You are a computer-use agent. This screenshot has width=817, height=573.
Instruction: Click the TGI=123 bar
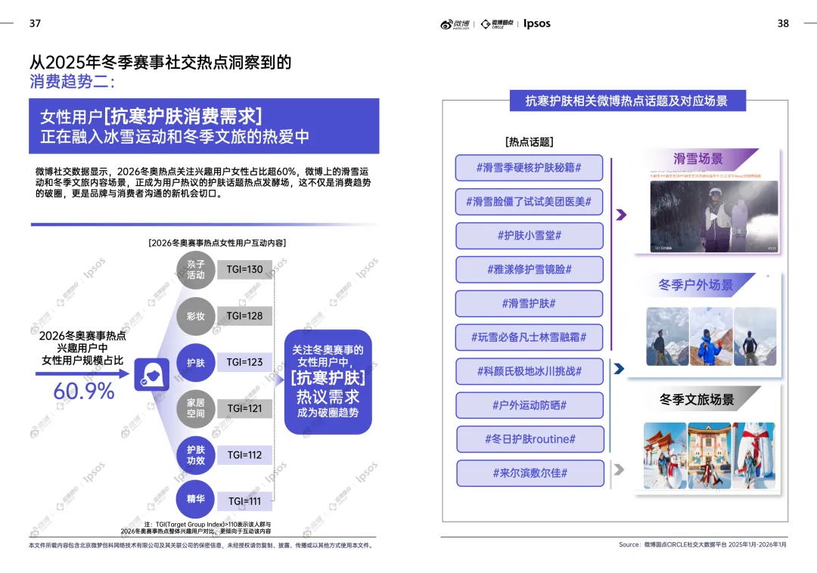[x=244, y=362]
